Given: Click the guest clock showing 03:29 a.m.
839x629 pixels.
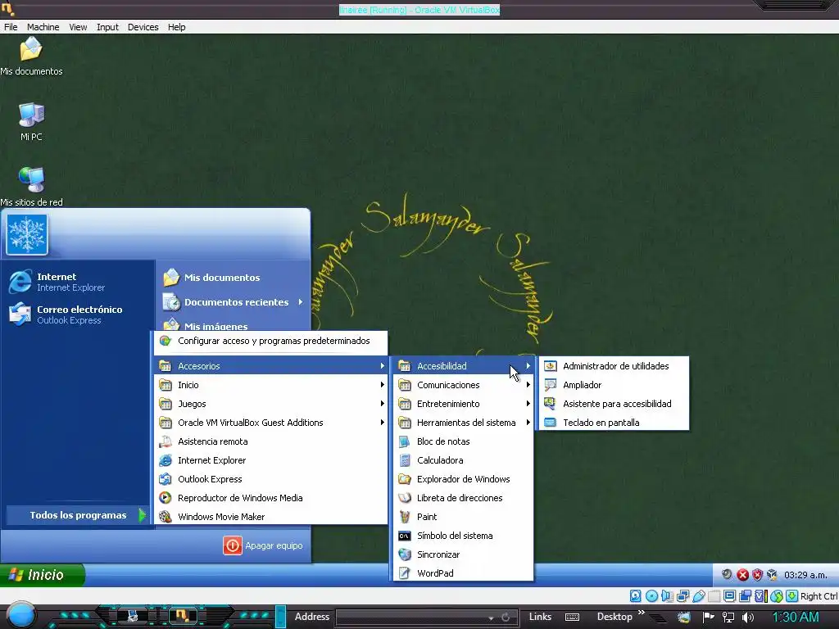Looking at the screenshot, I should 806,575.
